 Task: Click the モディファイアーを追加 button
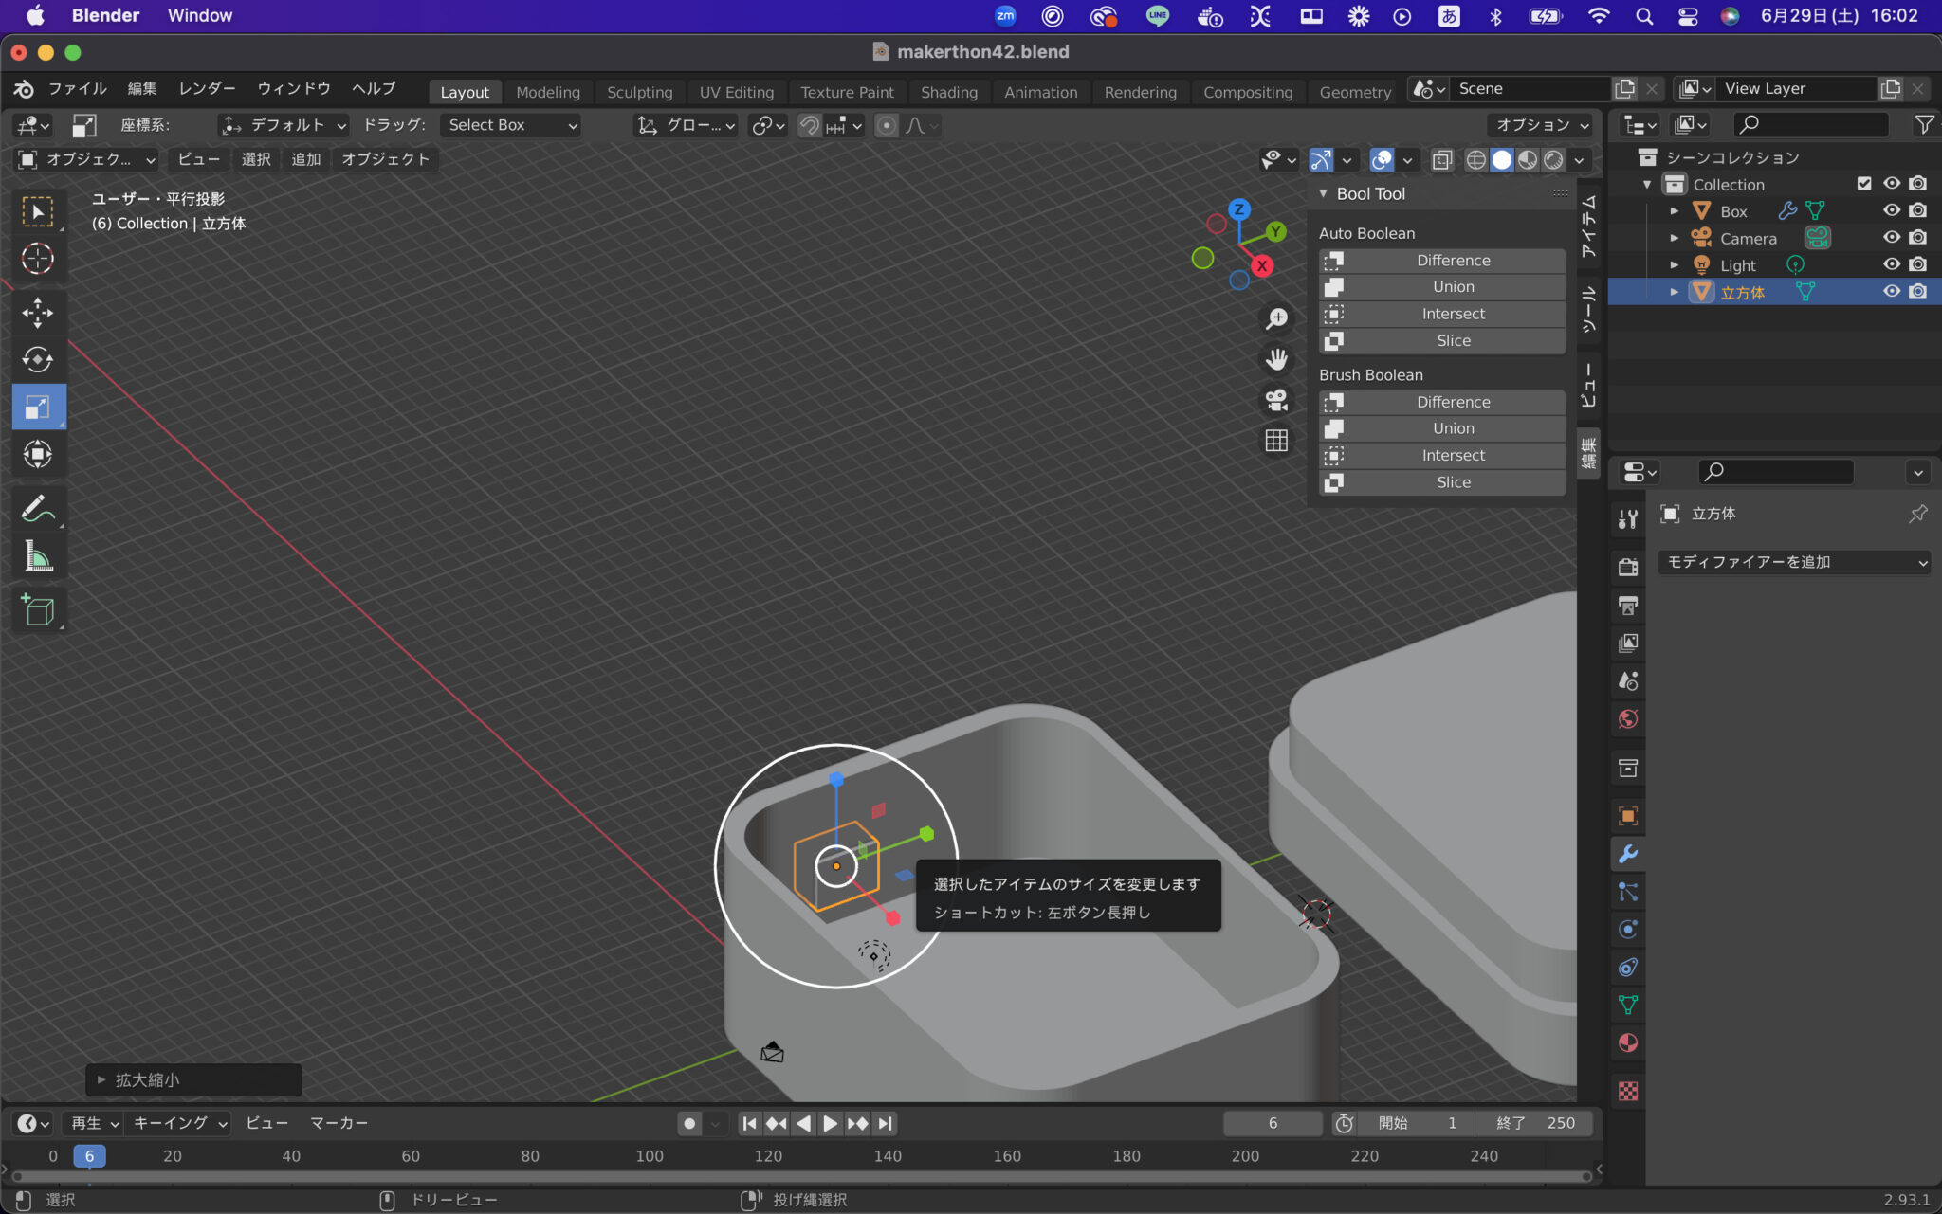[x=1792, y=561]
